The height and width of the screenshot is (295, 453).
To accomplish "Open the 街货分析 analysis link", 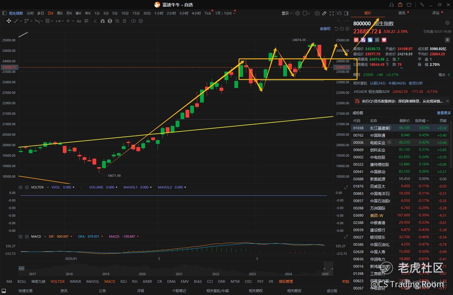I will click(x=416, y=83).
